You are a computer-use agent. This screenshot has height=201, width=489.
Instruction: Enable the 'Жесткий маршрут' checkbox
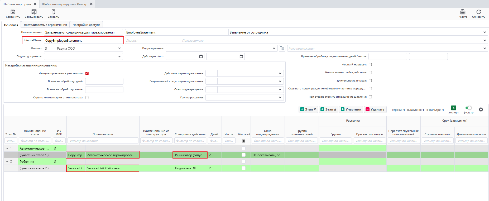pos(370,65)
